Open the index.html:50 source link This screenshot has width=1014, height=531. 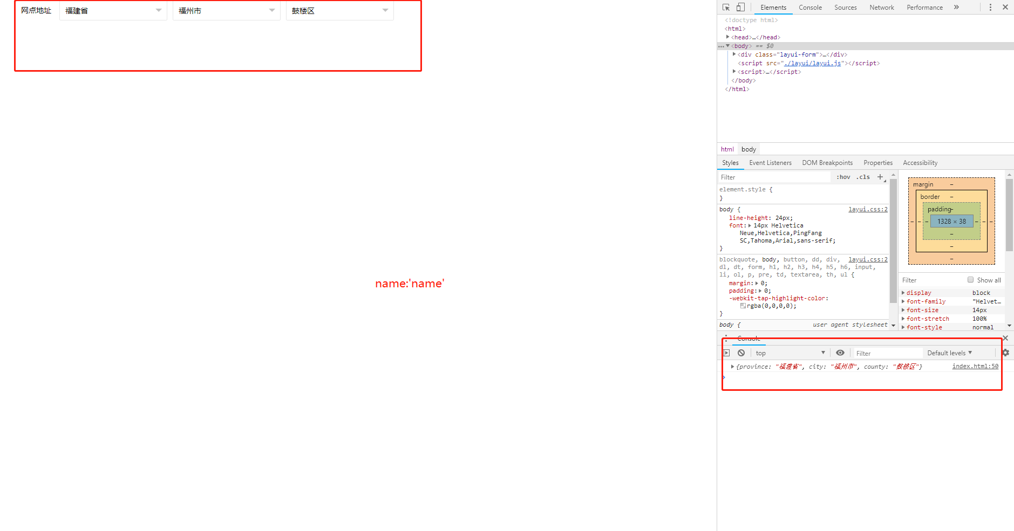point(975,366)
